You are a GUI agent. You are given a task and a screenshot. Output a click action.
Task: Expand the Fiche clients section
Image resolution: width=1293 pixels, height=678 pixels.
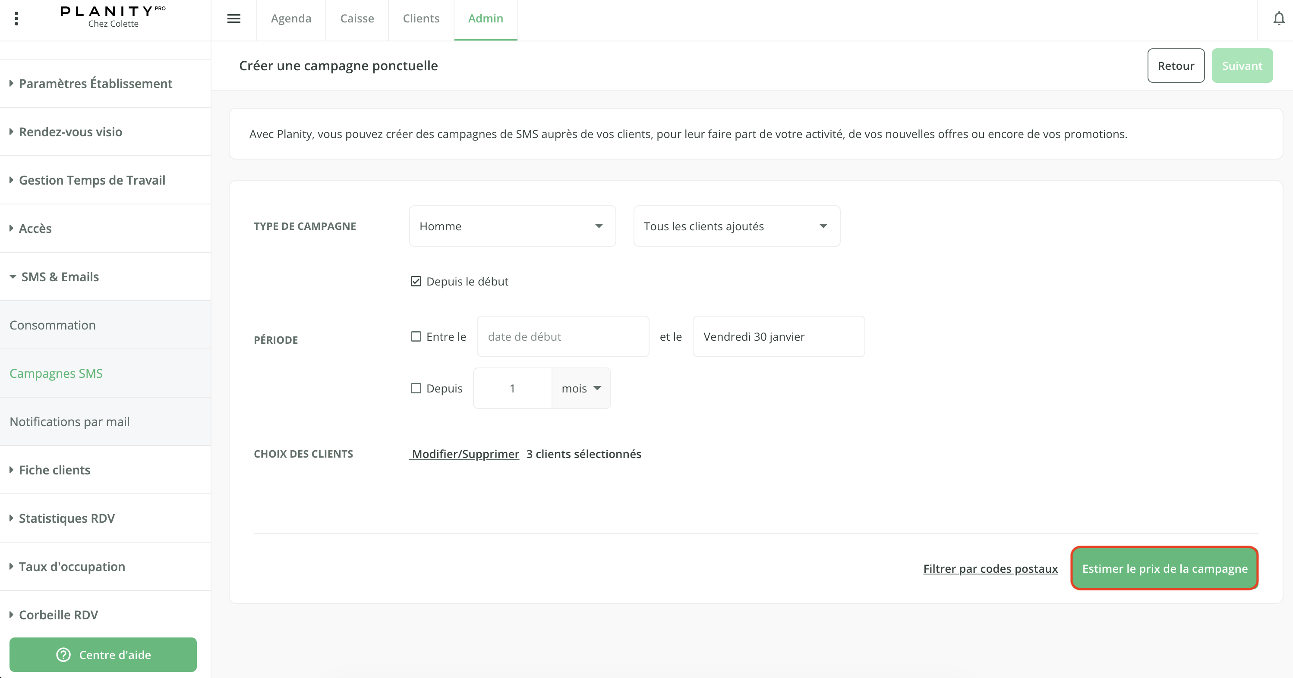[54, 470]
